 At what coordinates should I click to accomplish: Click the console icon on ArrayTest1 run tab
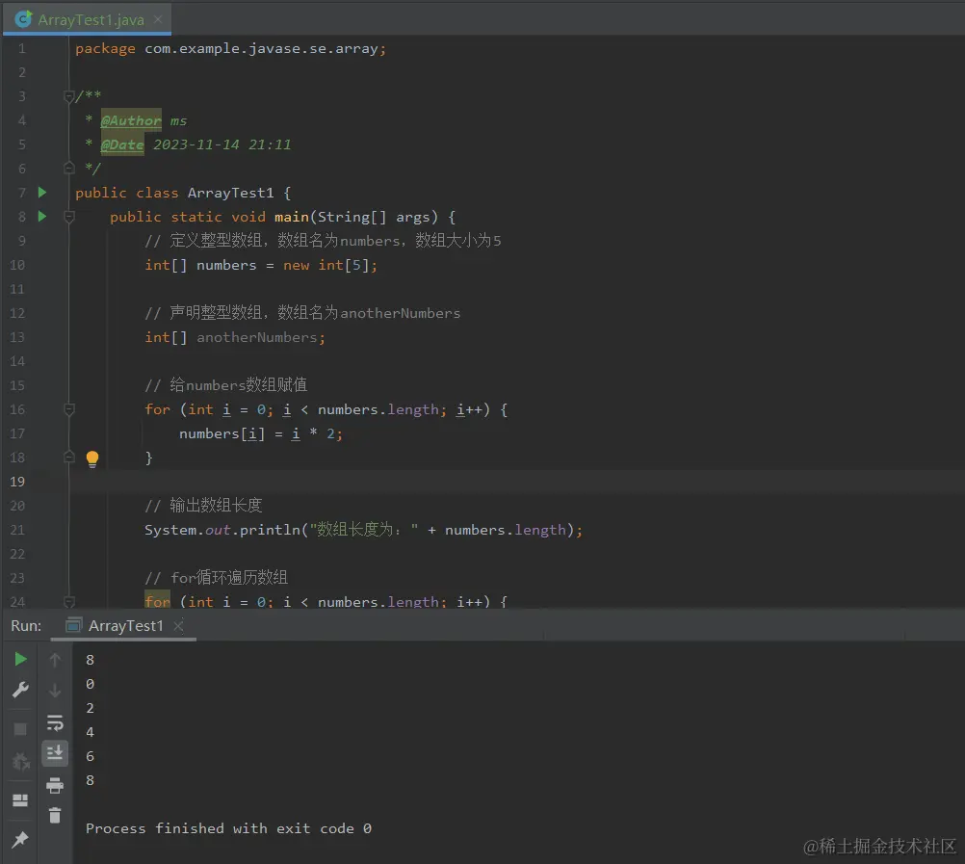click(x=73, y=625)
